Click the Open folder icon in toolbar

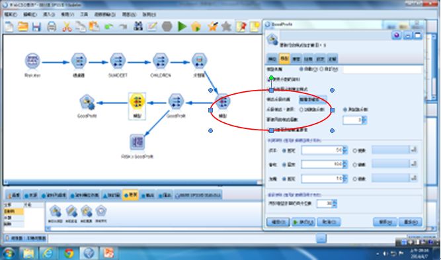click(x=22, y=26)
